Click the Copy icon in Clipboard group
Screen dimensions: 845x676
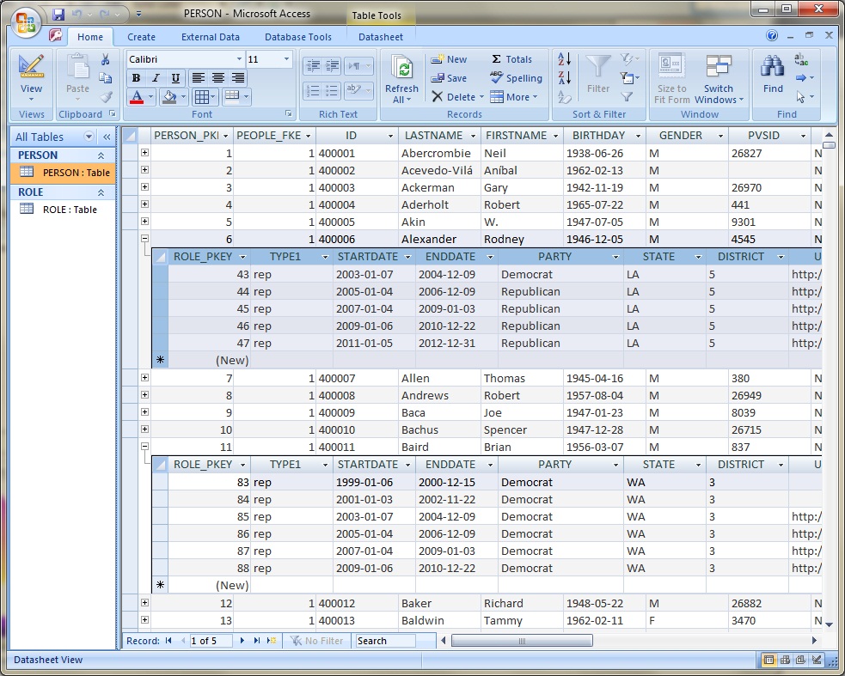pos(106,78)
